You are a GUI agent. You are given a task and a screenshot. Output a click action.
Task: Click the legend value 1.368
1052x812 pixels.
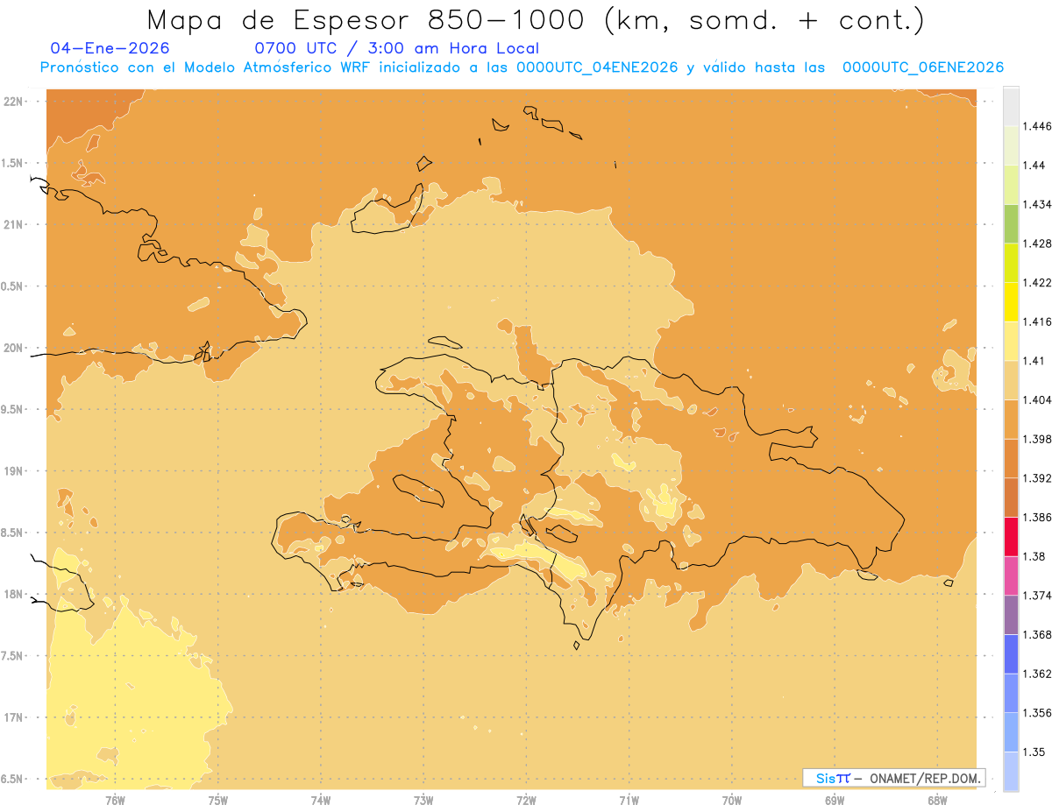coord(1038,634)
